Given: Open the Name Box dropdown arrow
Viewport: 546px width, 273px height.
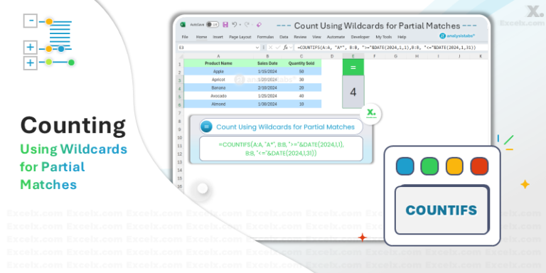Looking at the screenshot, I should (257, 48).
